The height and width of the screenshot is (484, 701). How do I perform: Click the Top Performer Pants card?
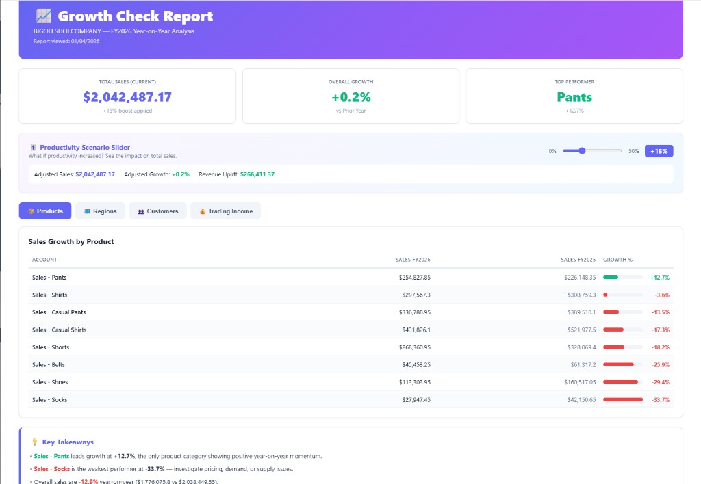coord(574,96)
